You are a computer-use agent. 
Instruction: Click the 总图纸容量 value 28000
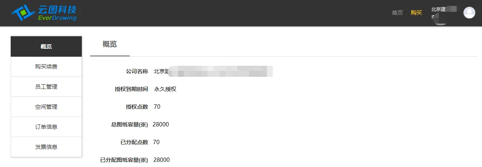pos(161,124)
